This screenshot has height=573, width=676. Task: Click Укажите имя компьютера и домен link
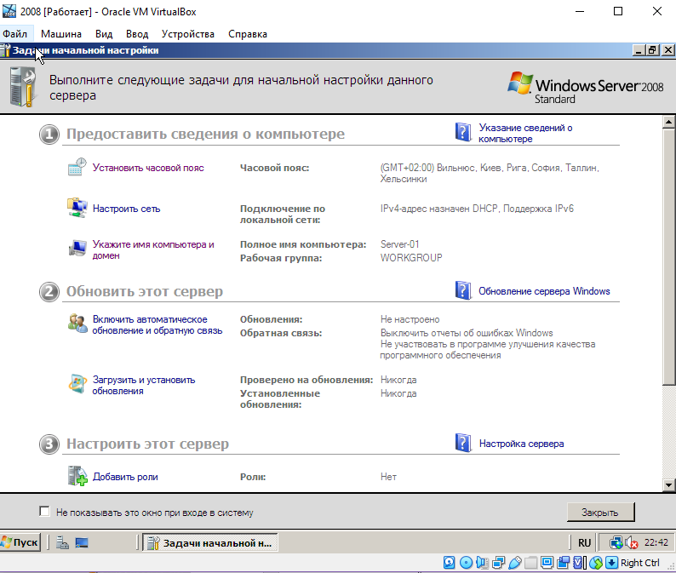point(153,249)
